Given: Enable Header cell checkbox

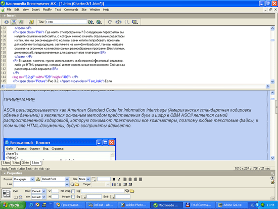Looking at the screenshot, I should click(73, 197).
